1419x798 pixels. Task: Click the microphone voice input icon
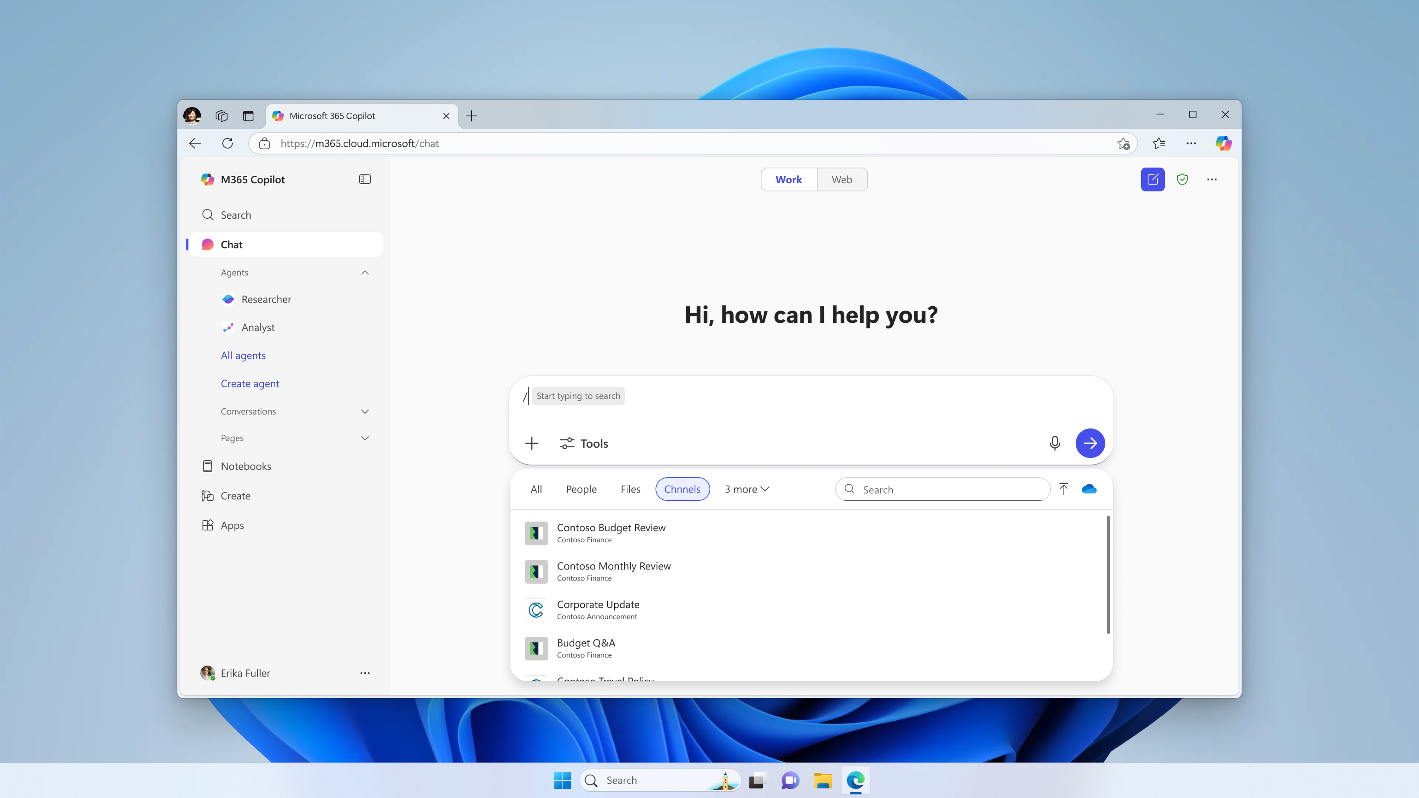coord(1054,443)
